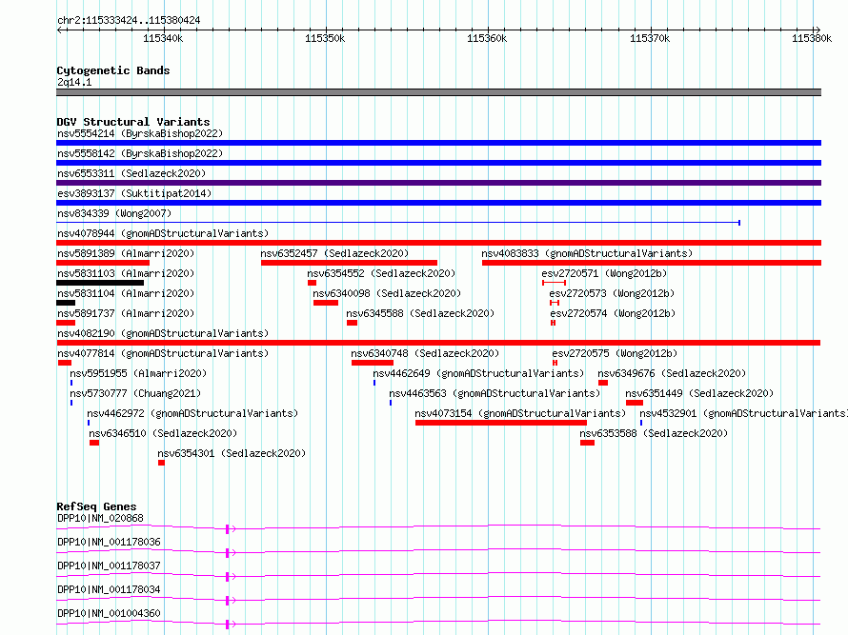Click the 115370k ruler position label
Viewport: 848px width, 635px height.
[650, 38]
